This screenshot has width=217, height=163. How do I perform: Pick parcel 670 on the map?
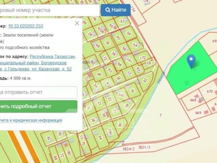pyautogui.click(x=210, y=91)
